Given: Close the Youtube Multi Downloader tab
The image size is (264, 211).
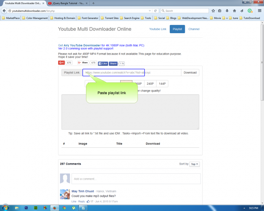Looking at the screenshot, I should point(43,3).
